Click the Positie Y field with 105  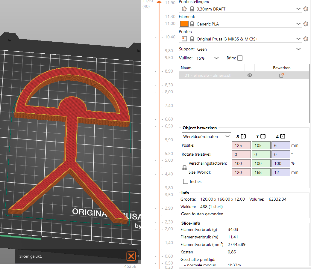261,145
